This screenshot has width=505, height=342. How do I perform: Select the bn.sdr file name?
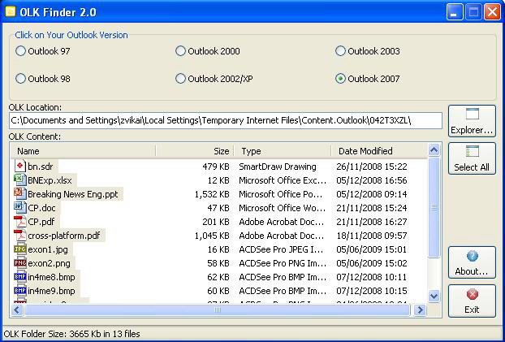click(41, 167)
